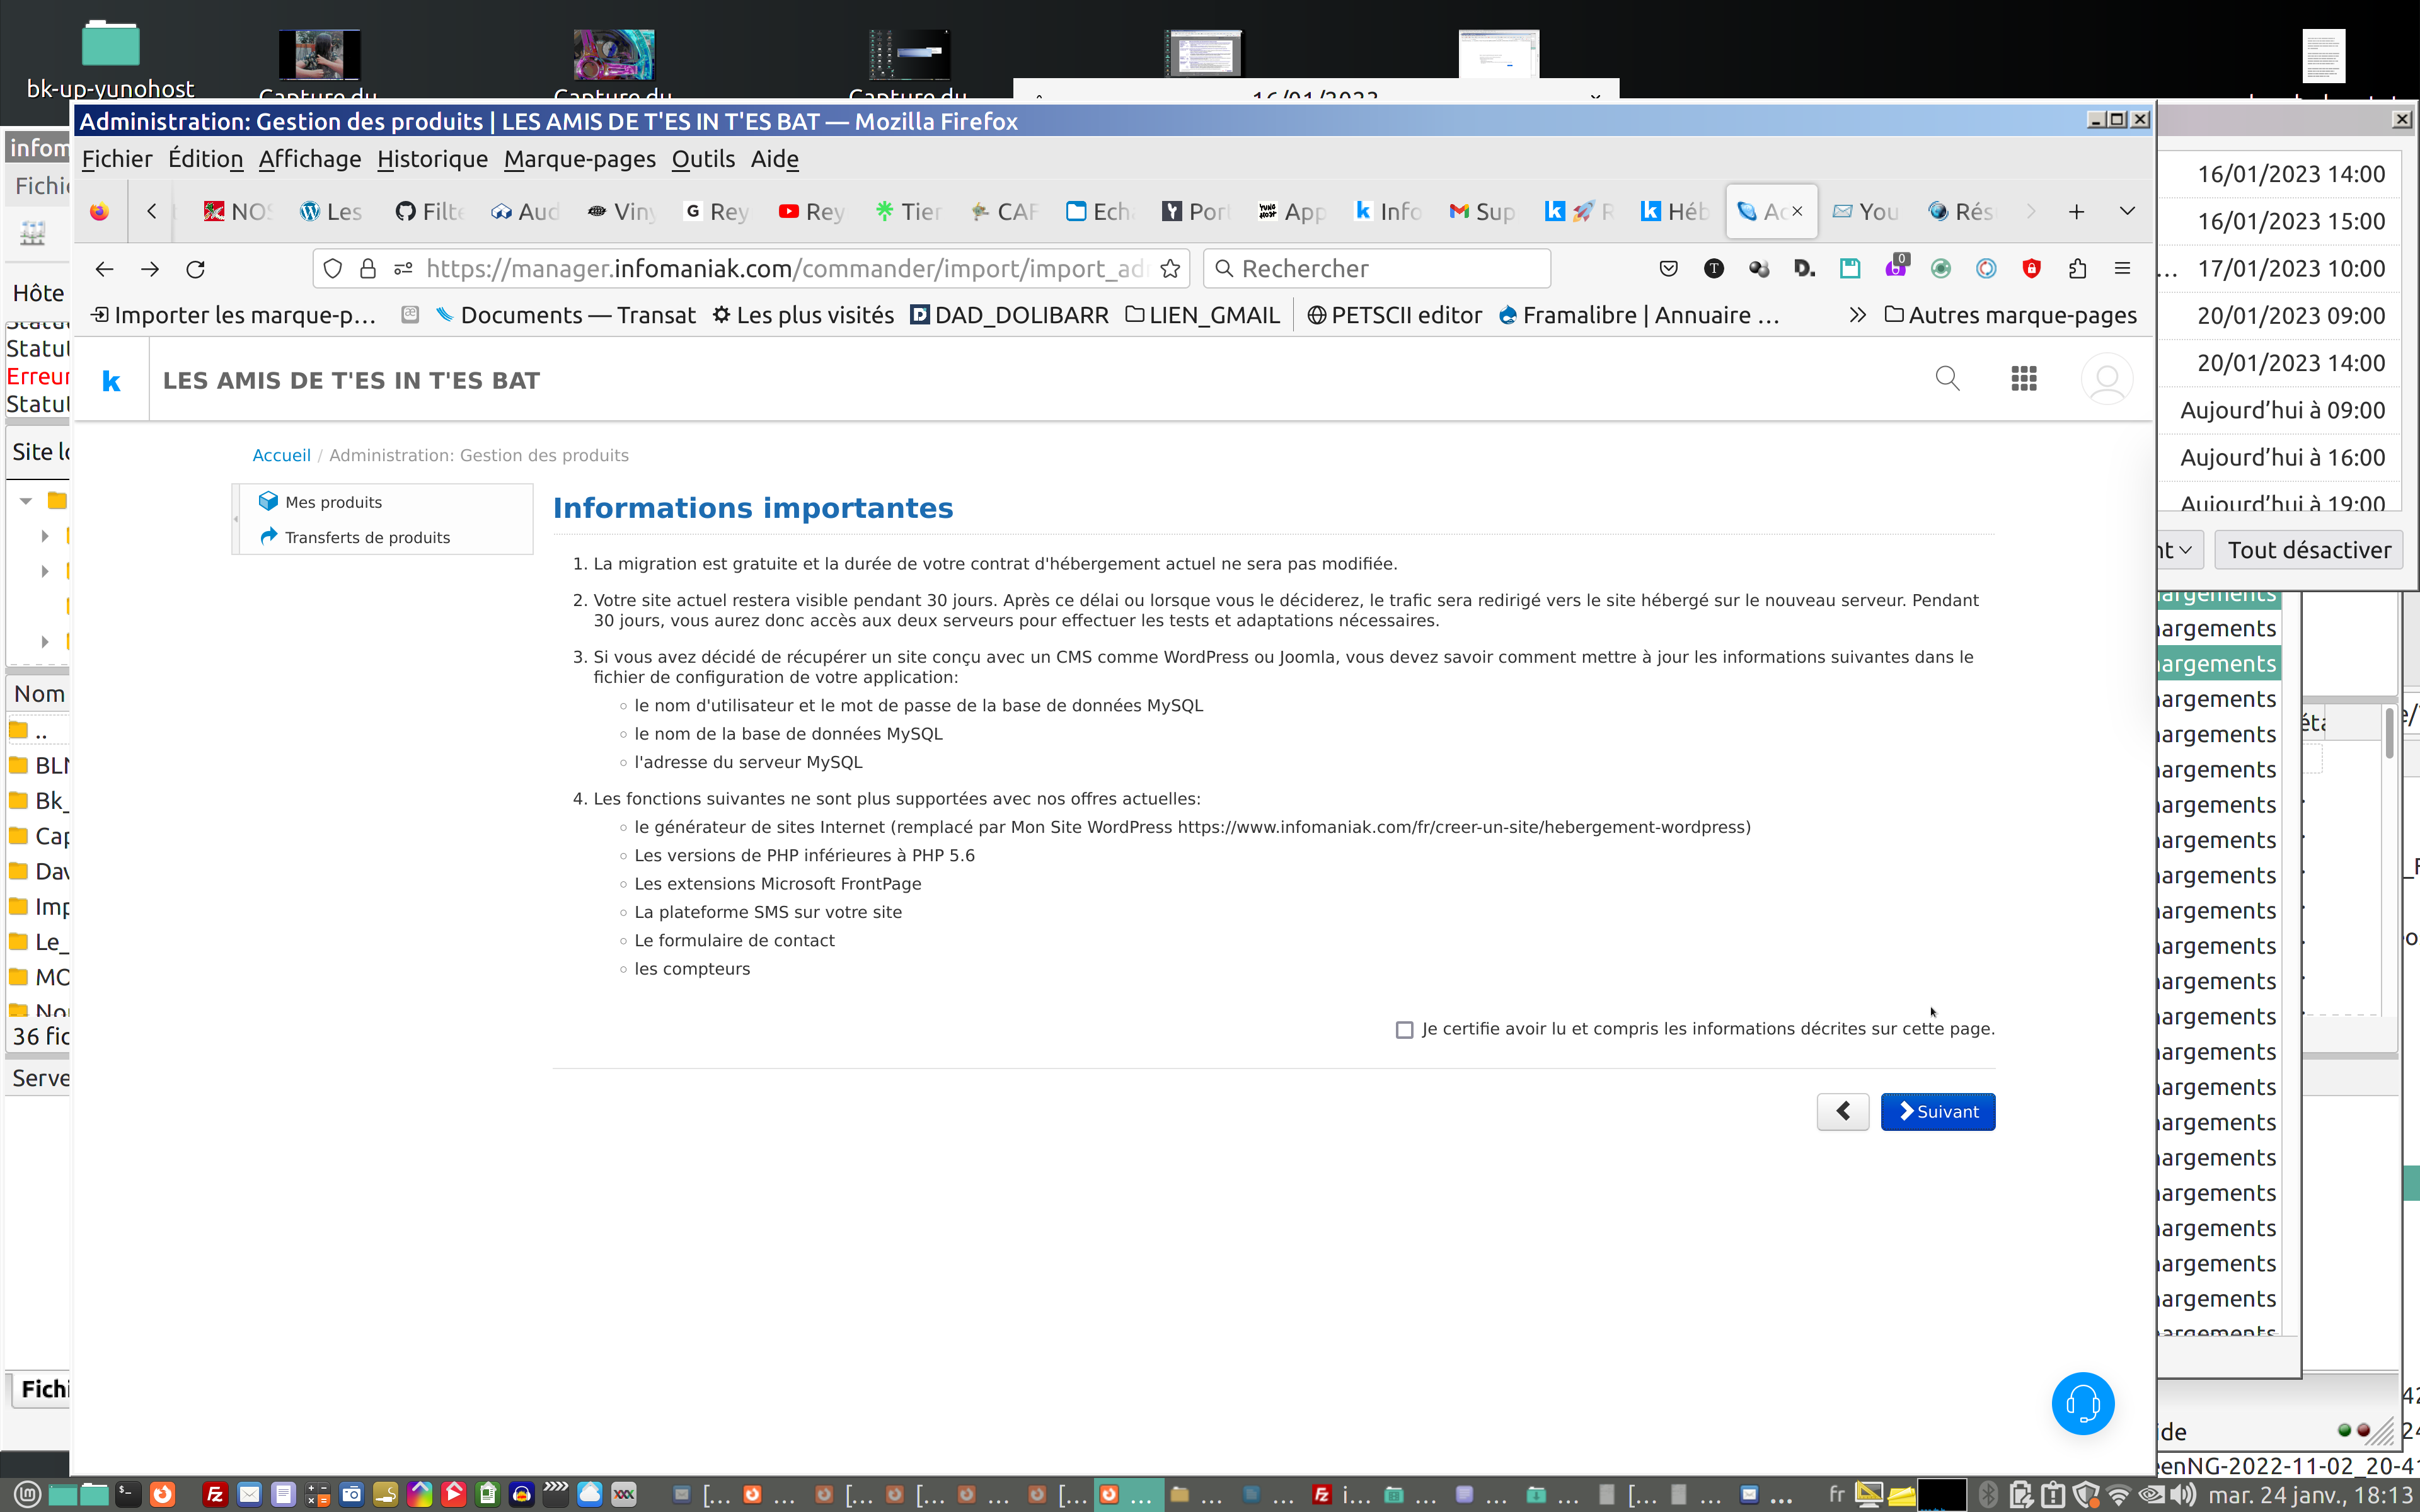Viewport: 2420px width, 1512px height.
Task: Expand the hidden bookmarks overflow chevron
Action: click(x=1857, y=315)
